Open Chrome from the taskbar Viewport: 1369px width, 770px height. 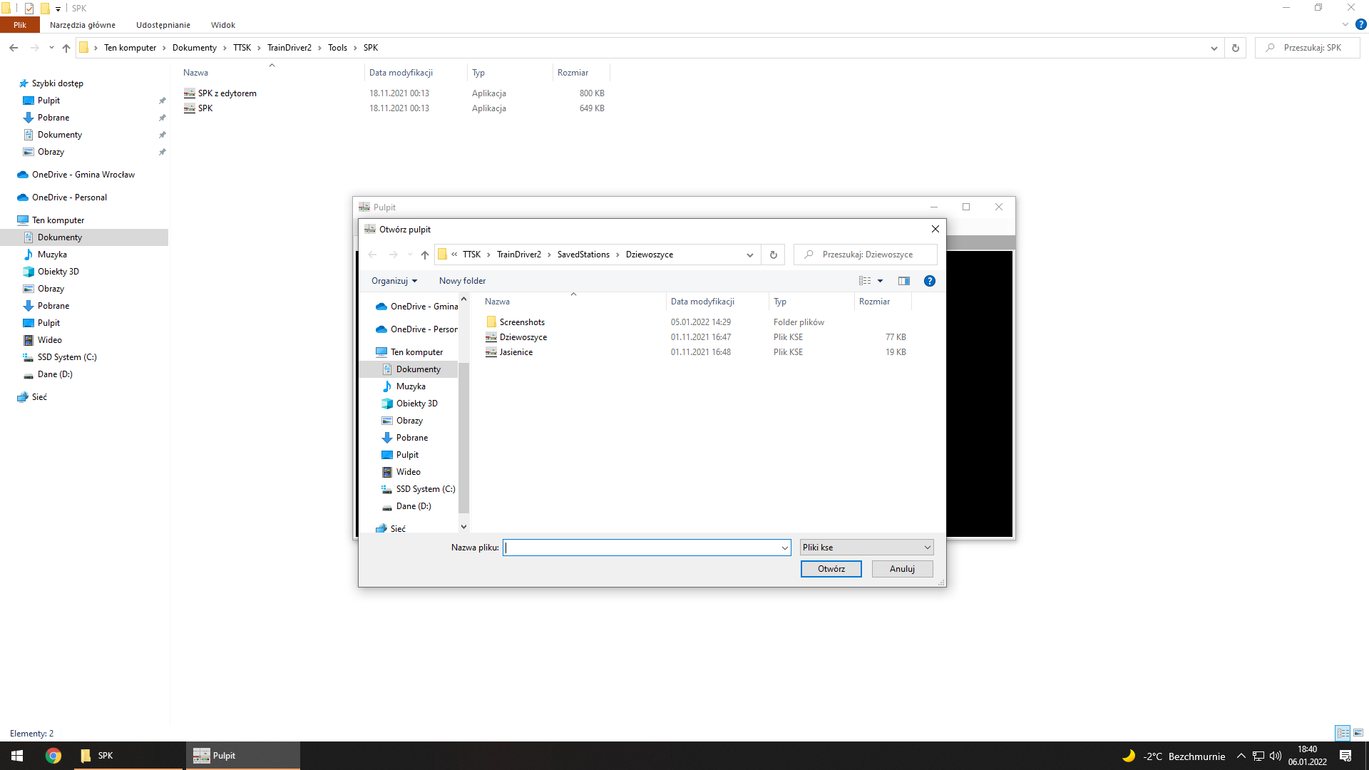[53, 756]
